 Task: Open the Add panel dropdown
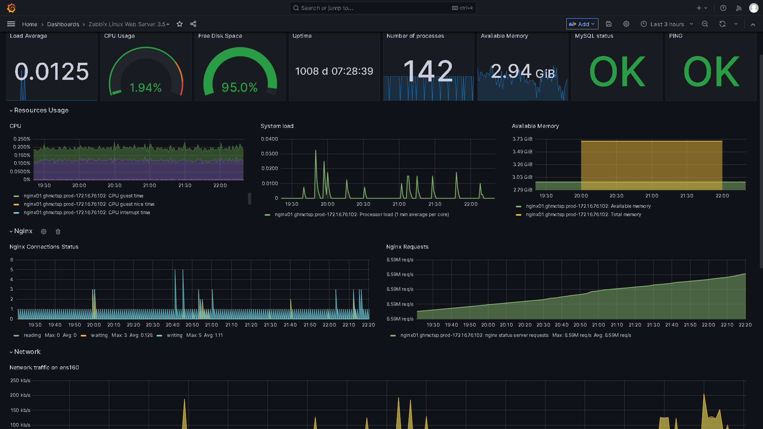tap(582, 24)
